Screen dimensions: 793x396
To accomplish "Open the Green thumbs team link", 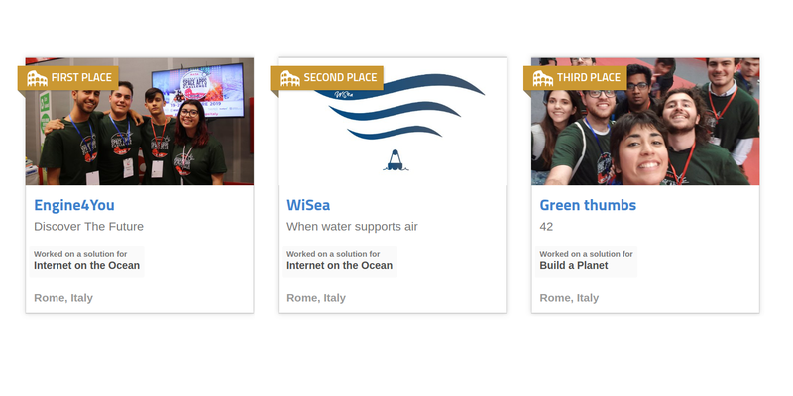I will coord(588,205).
